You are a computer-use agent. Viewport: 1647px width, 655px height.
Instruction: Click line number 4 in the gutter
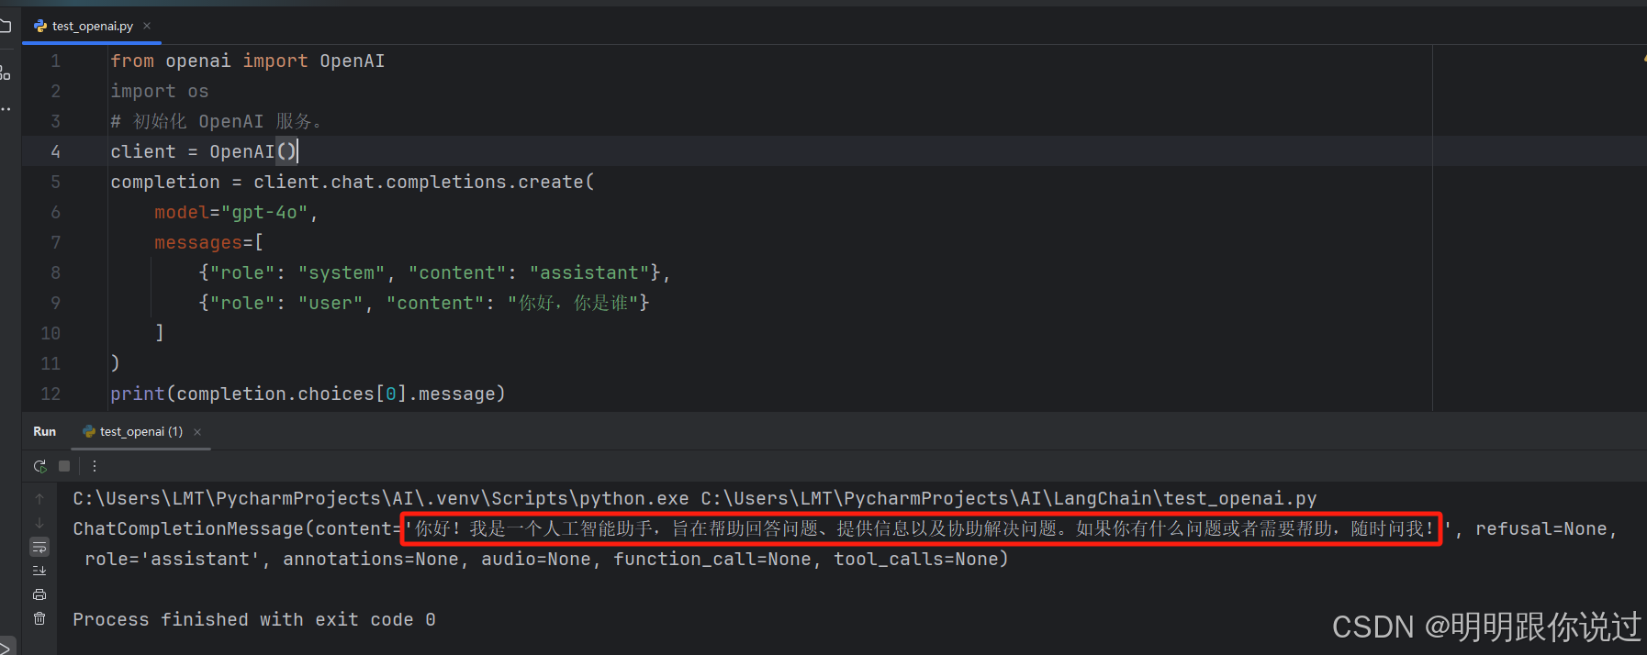point(56,151)
